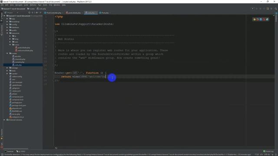Open Project panel settings gear

37,13
